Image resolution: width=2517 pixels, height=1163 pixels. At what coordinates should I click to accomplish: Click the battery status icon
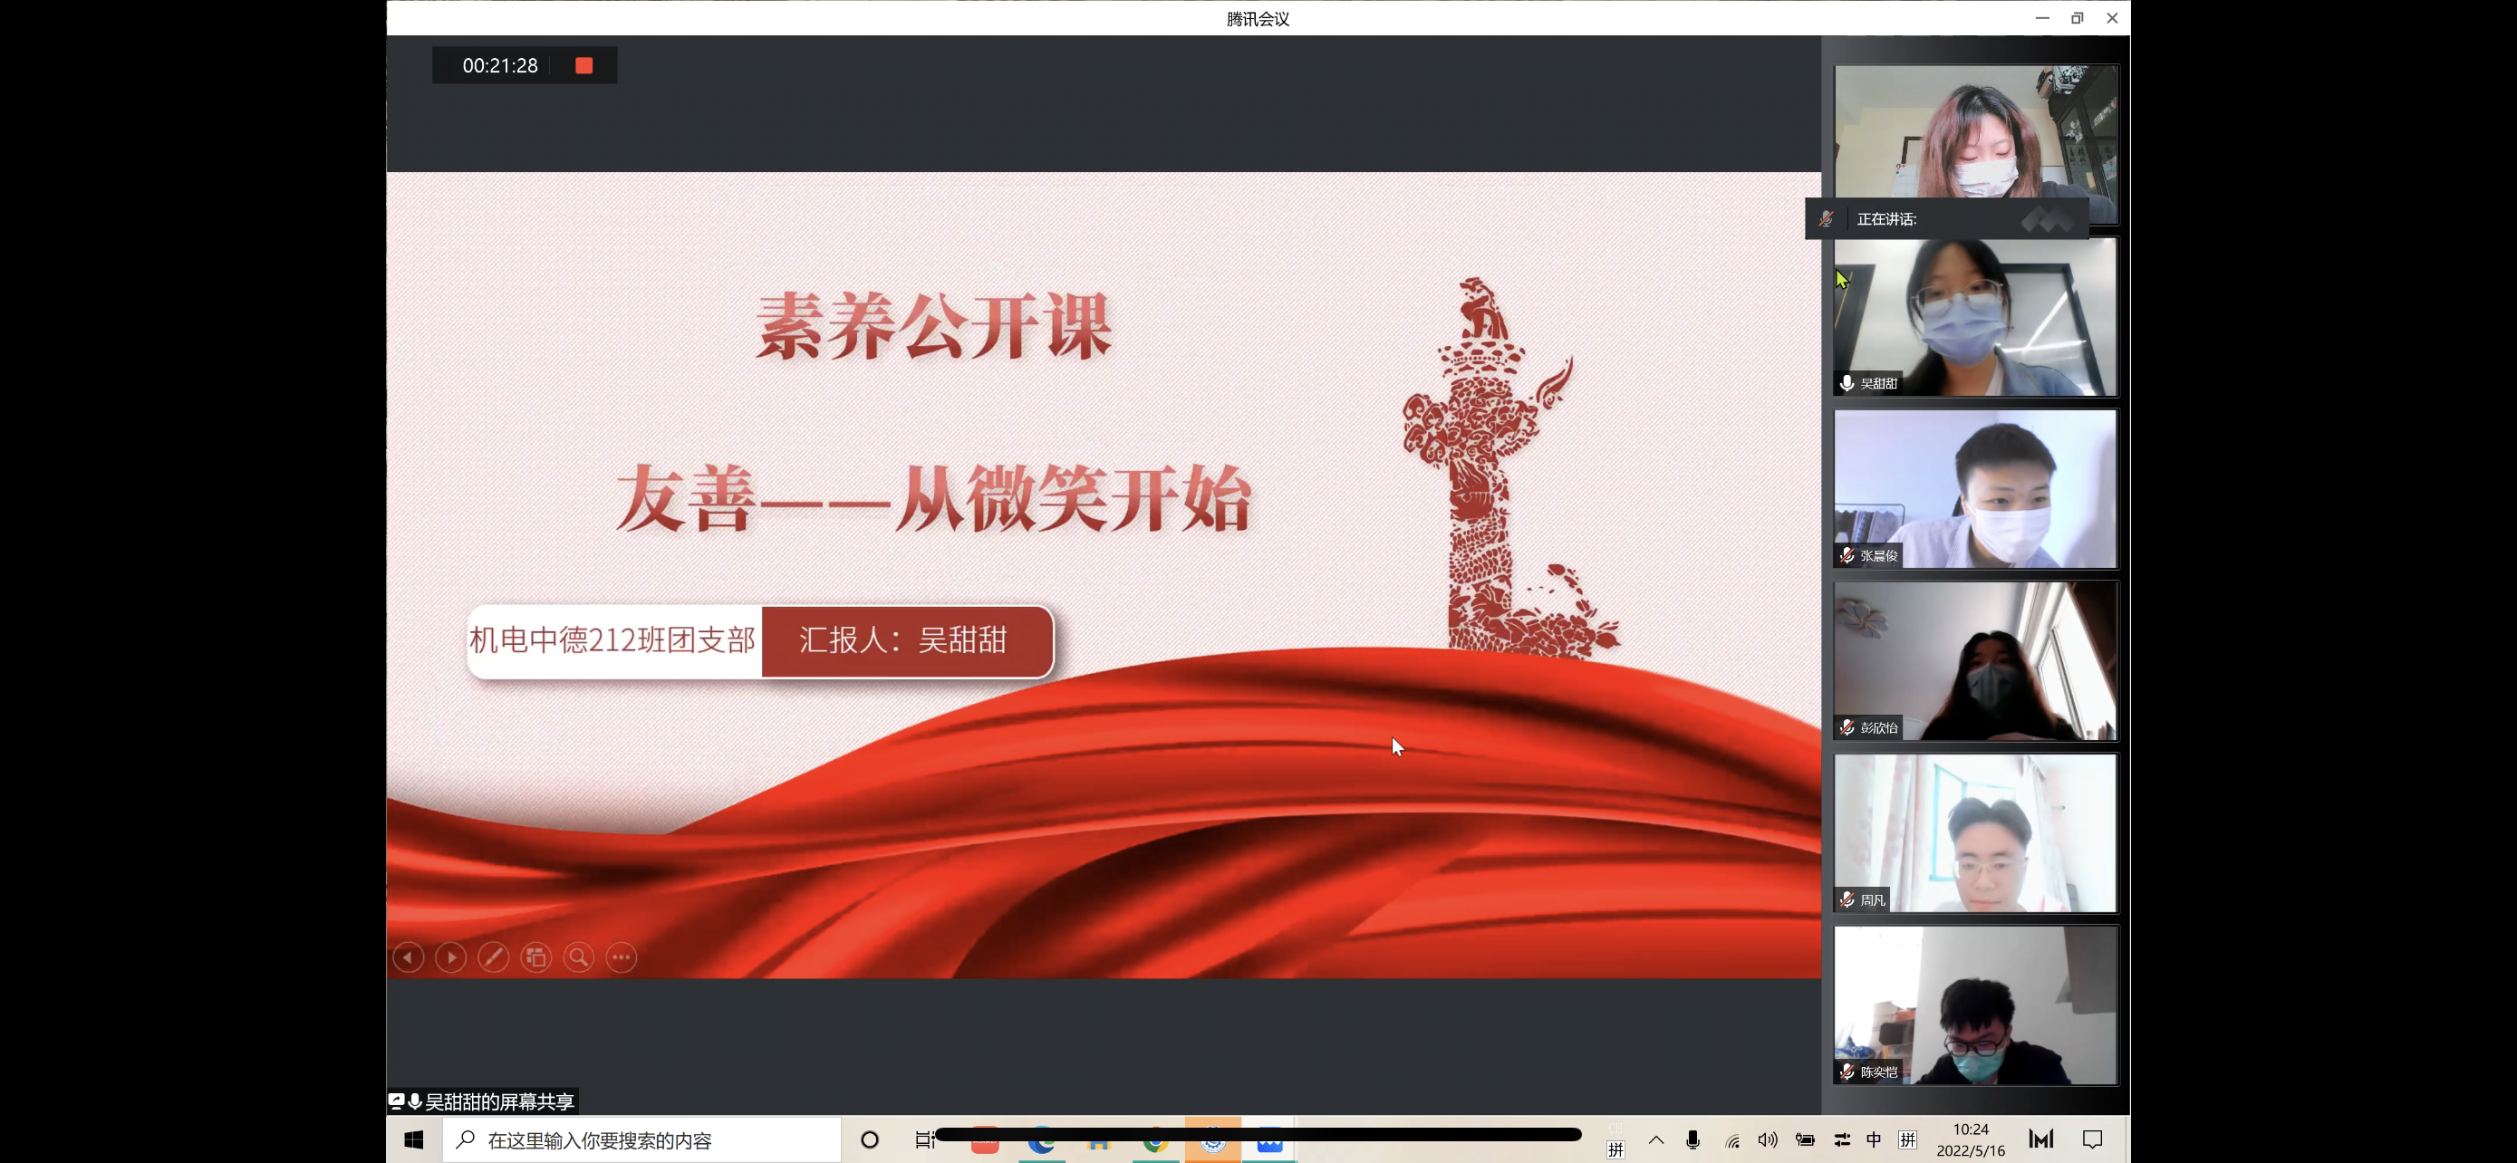coord(1805,1139)
